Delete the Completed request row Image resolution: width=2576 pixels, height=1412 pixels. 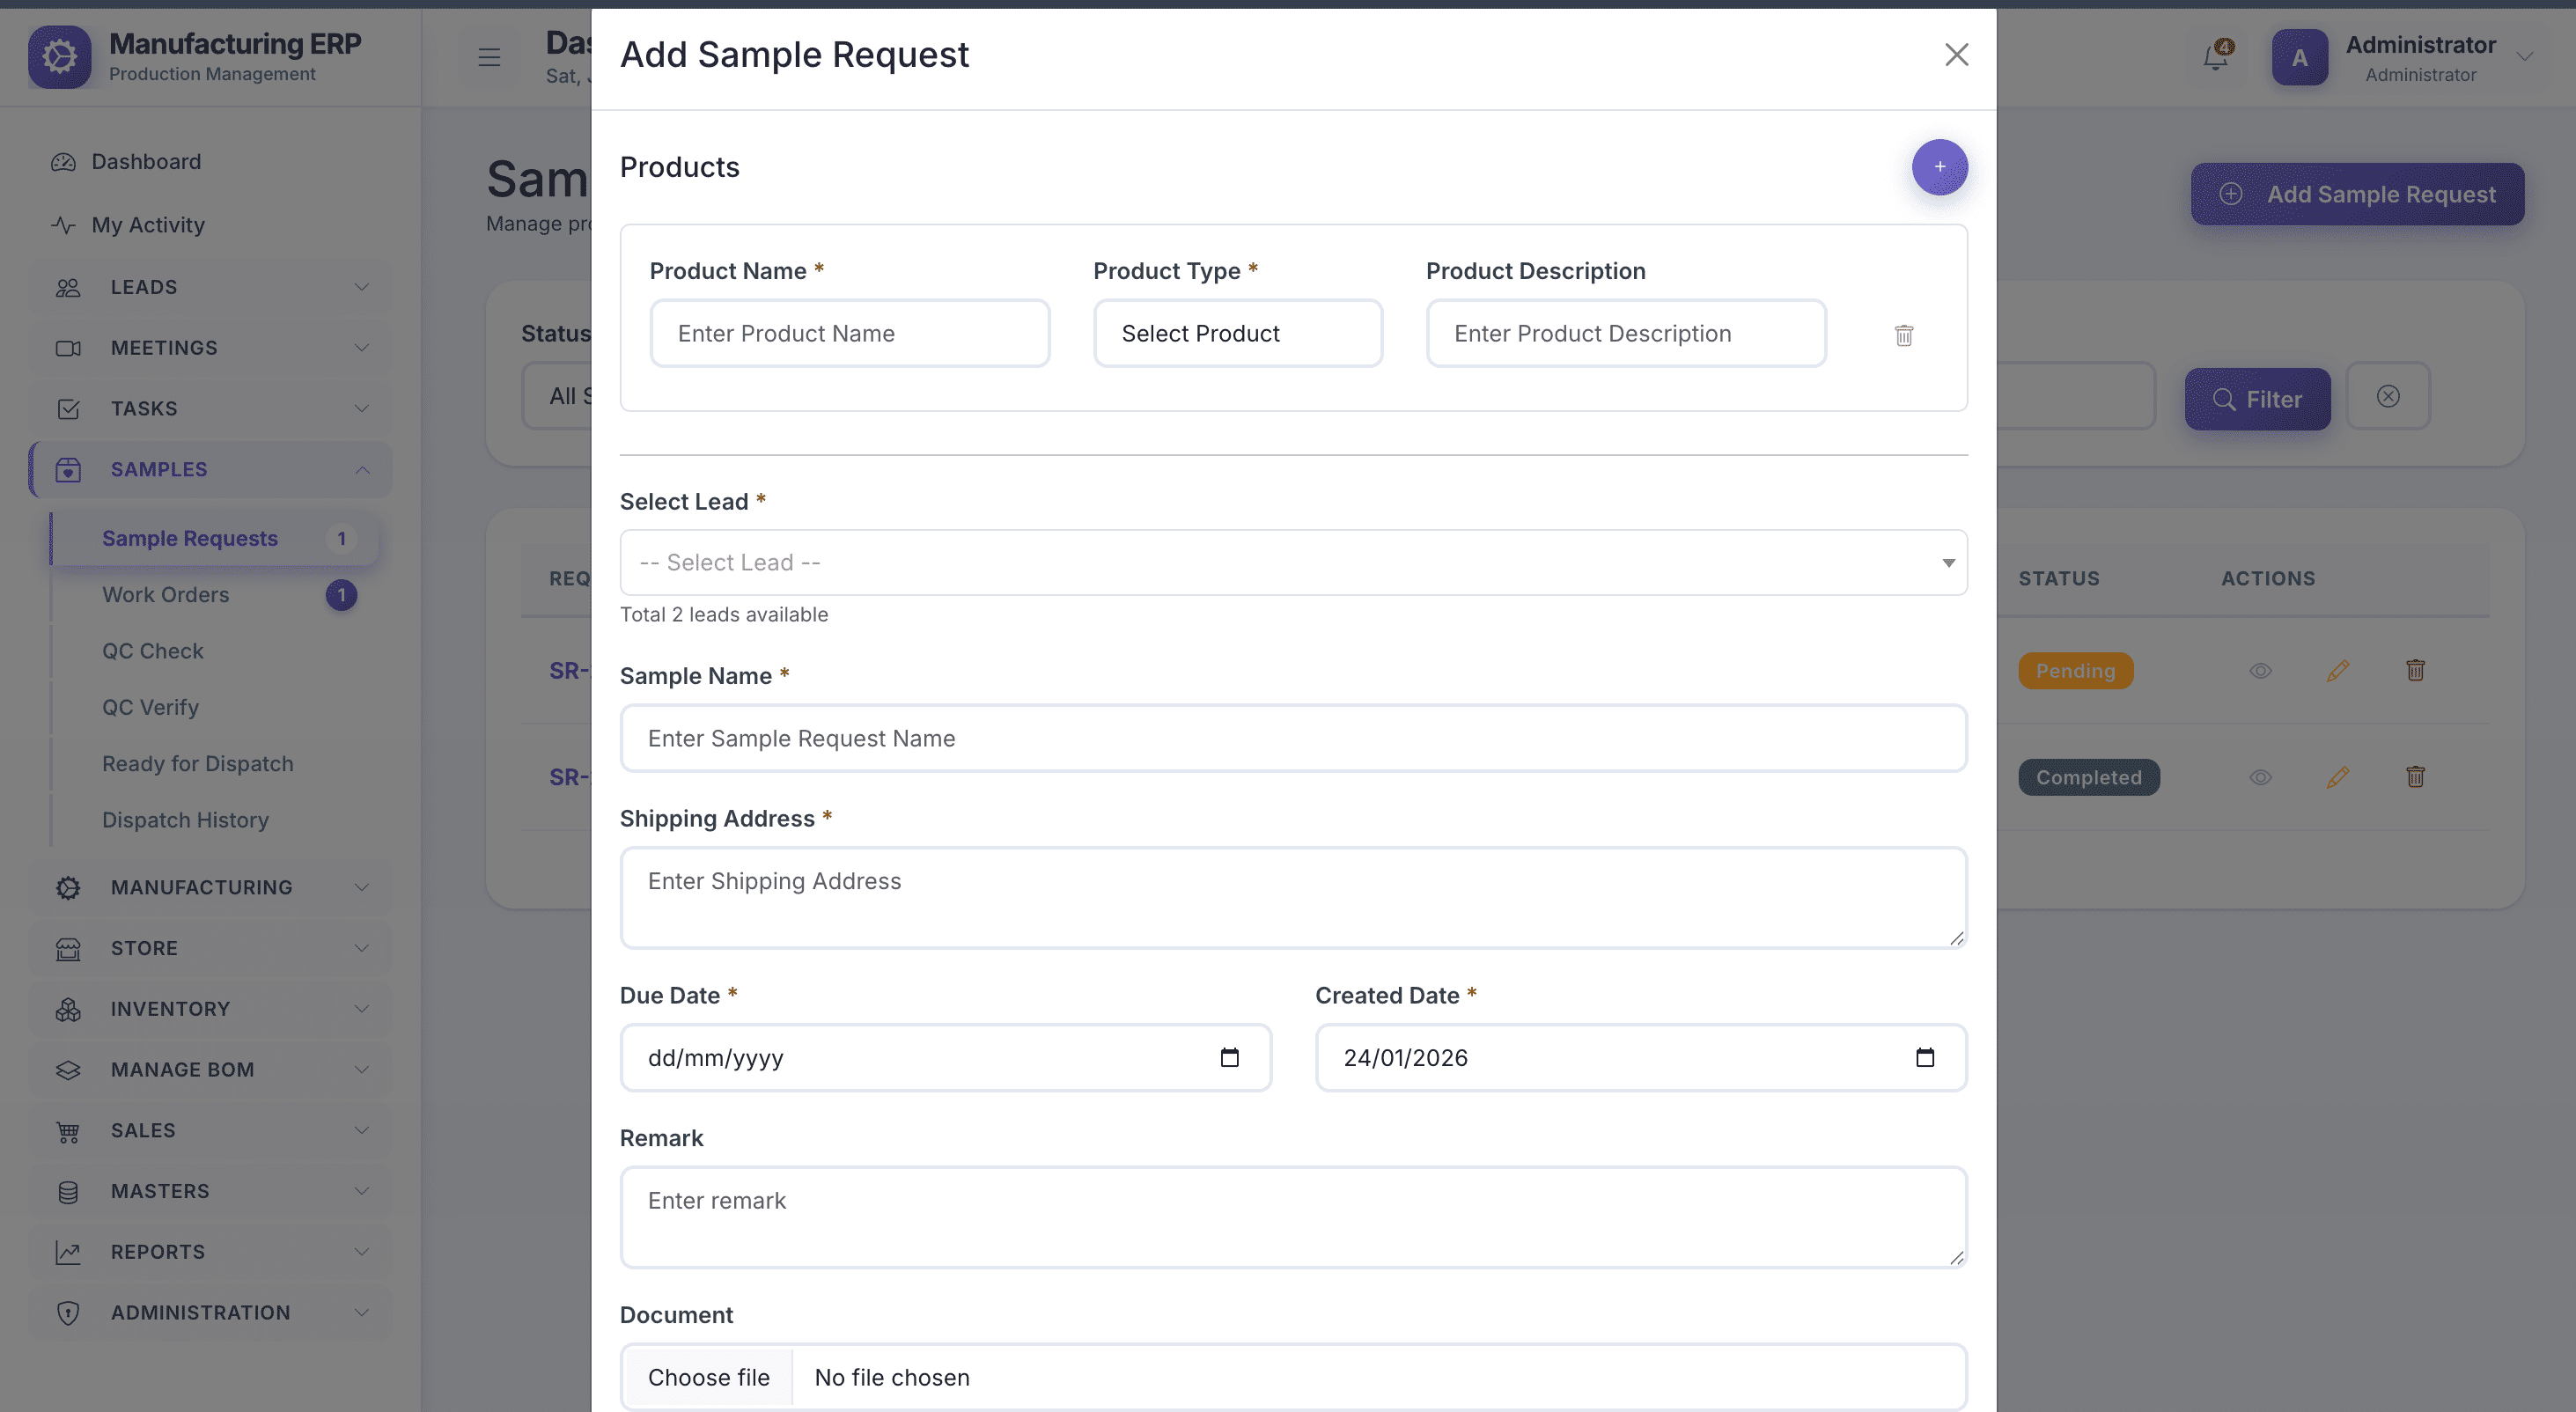2414,777
